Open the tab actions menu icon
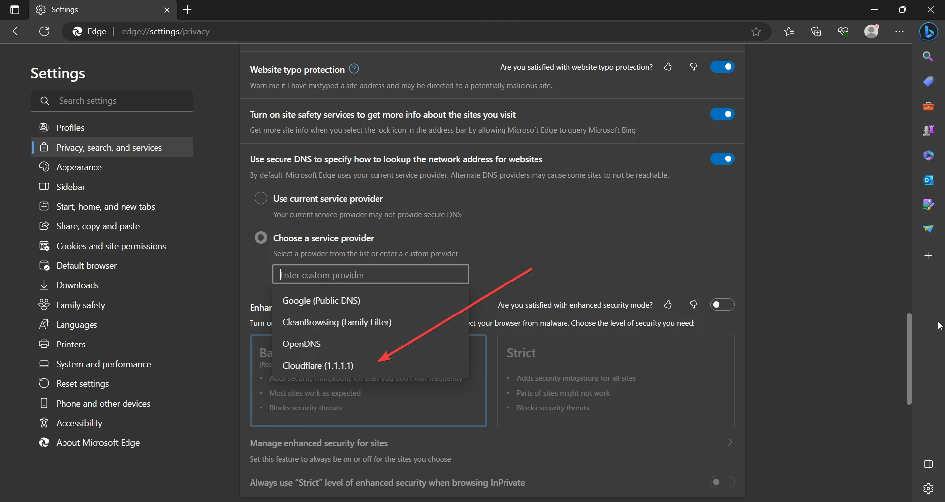The image size is (945, 502). pos(15,10)
